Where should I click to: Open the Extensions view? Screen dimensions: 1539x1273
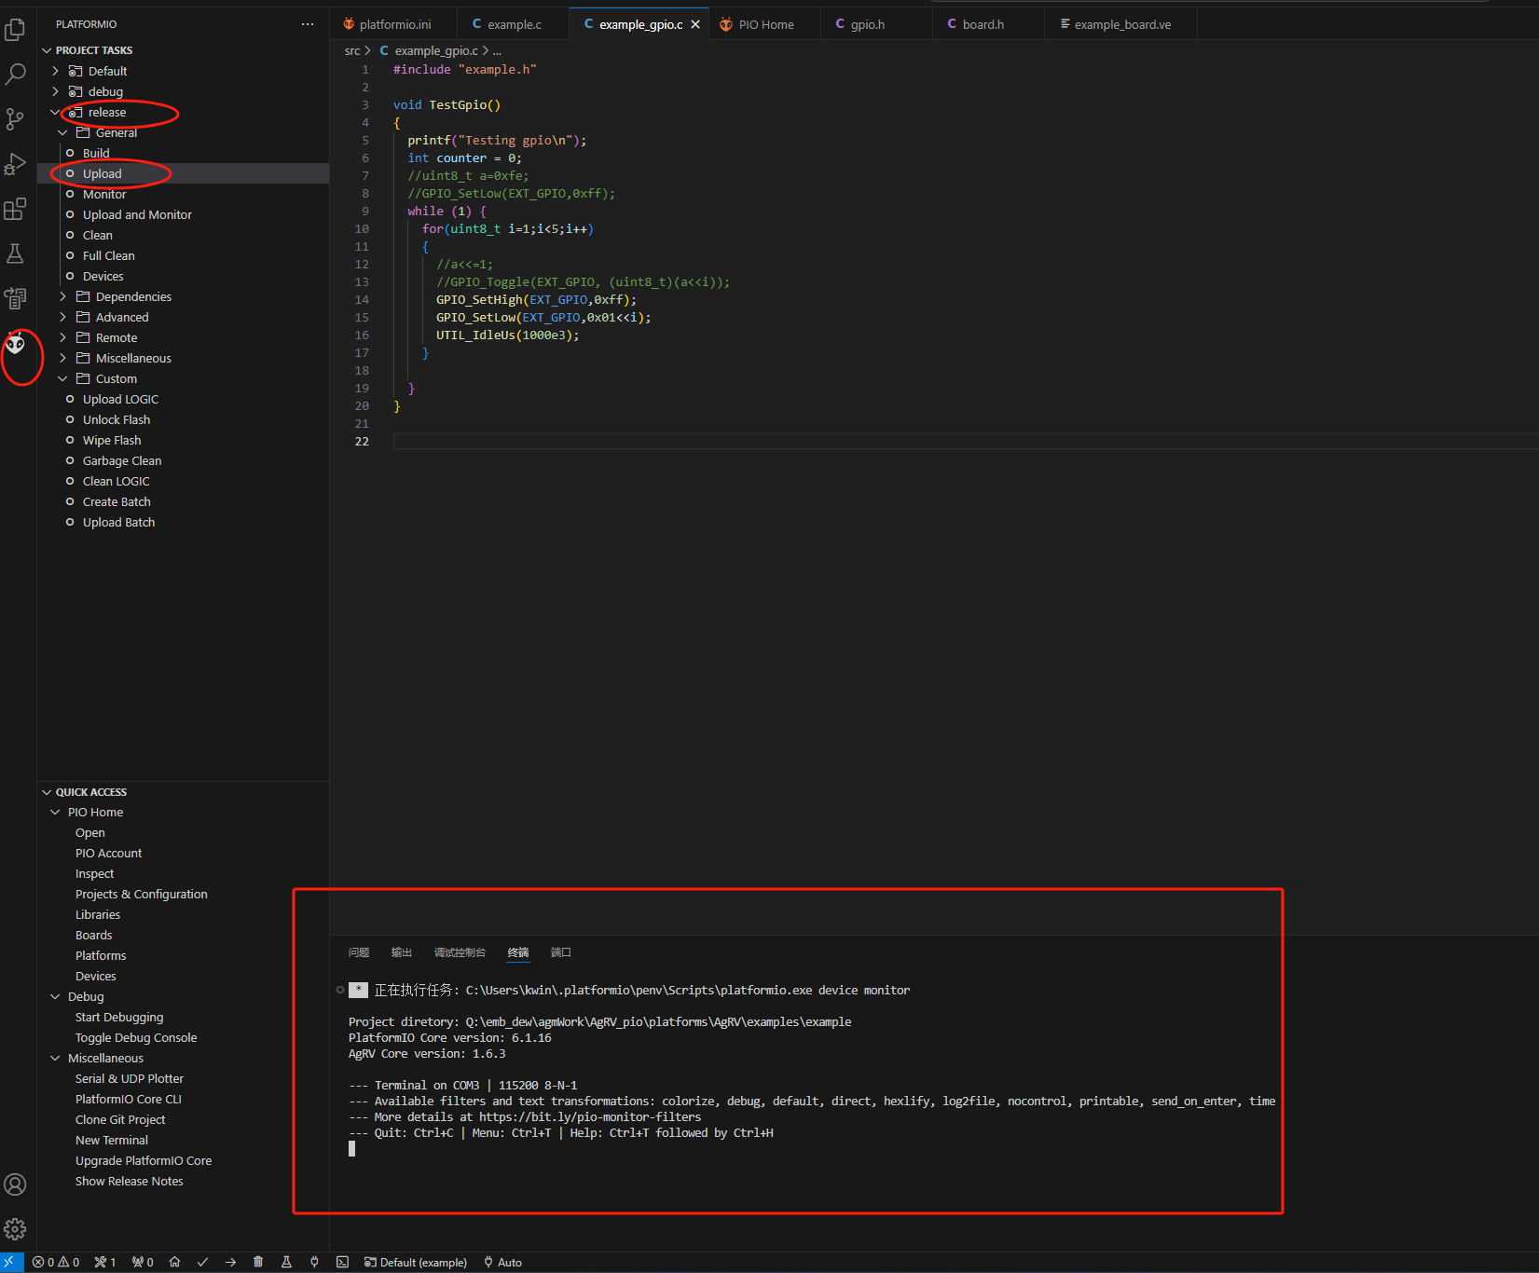pos(15,209)
